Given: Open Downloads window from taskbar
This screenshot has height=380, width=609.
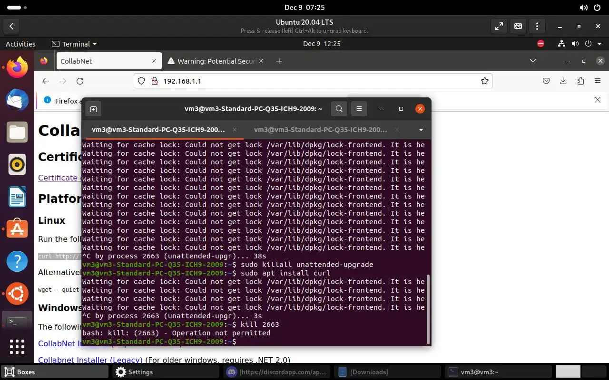Looking at the screenshot, I should click(x=388, y=372).
